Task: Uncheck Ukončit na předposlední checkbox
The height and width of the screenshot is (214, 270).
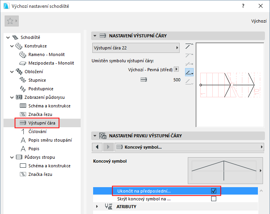Action: 214,191
